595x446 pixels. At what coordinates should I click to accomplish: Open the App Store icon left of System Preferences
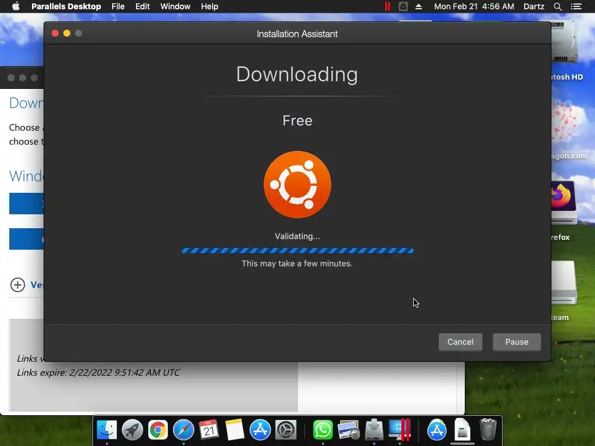coord(260,430)
